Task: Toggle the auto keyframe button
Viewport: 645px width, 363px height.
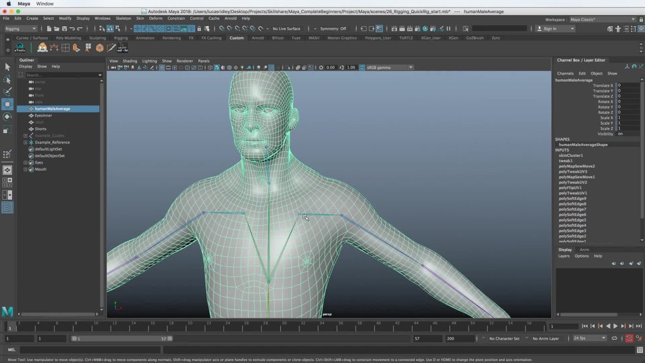Action: (629, 338)
